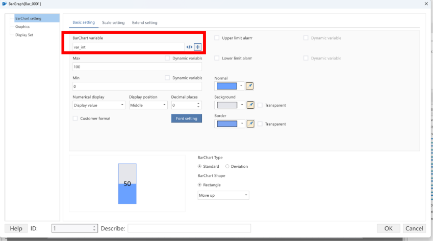Click the Describe text field
This screenshot has height=241, width=433.
coord(189,228)
